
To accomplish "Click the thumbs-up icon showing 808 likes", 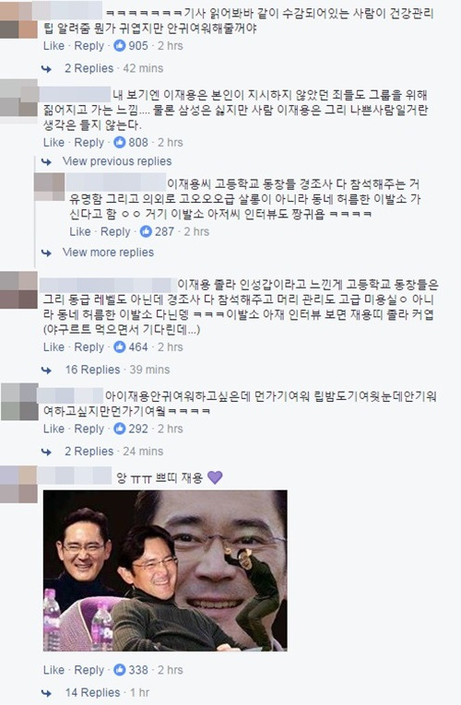I will tap(119, 142).
